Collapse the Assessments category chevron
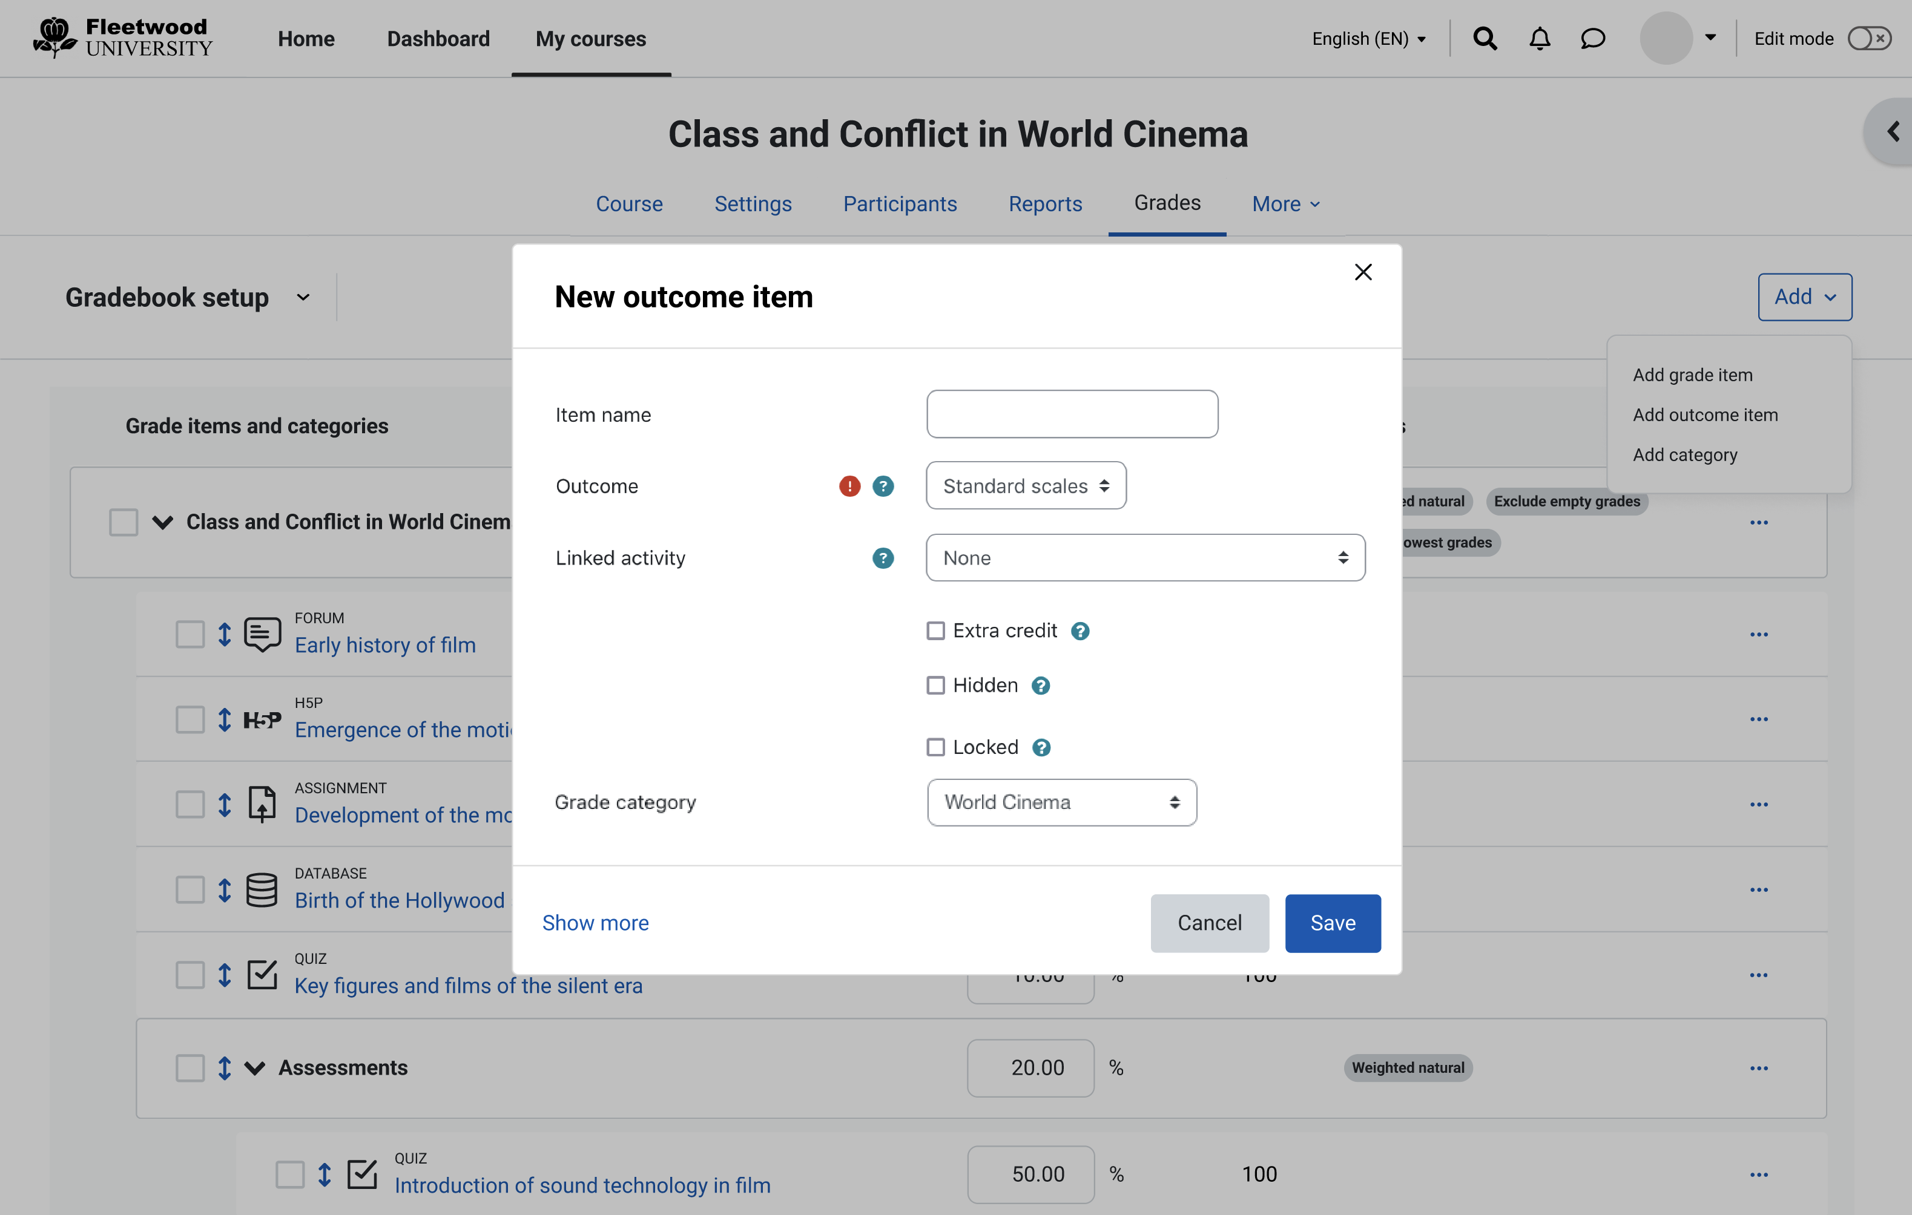 (x=255, y=1067)
